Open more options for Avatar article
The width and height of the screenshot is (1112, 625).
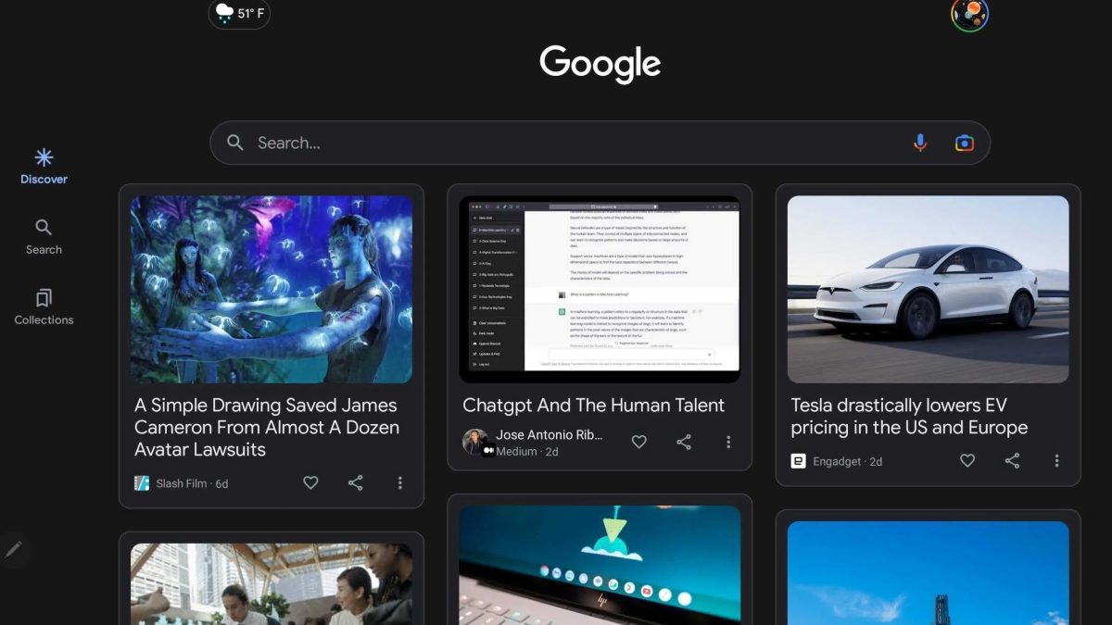(x=400, y=482)
